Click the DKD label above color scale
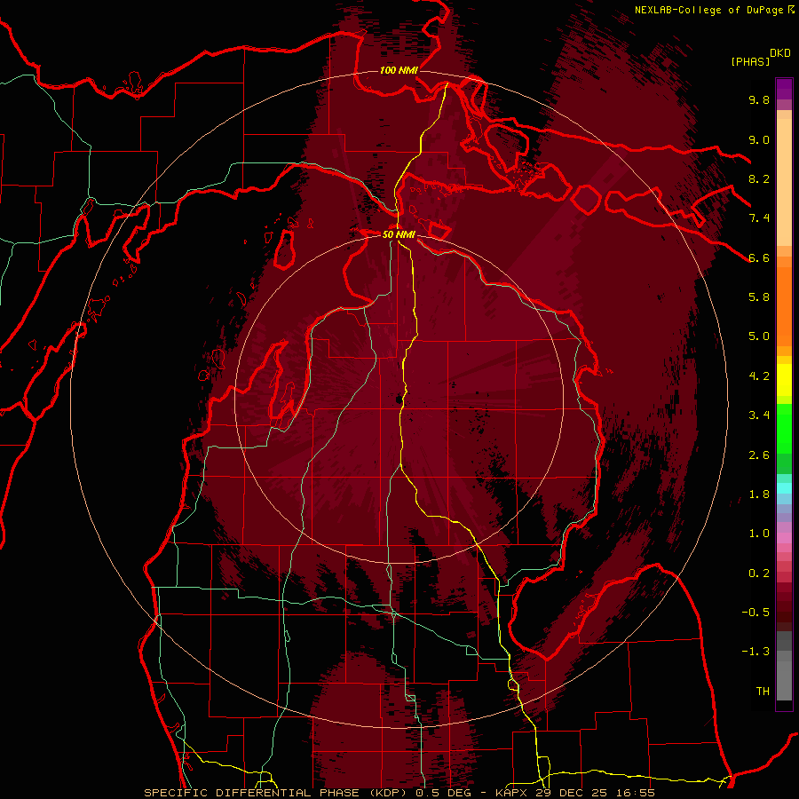This screenshot has height=799, width=799. (780, 53)
